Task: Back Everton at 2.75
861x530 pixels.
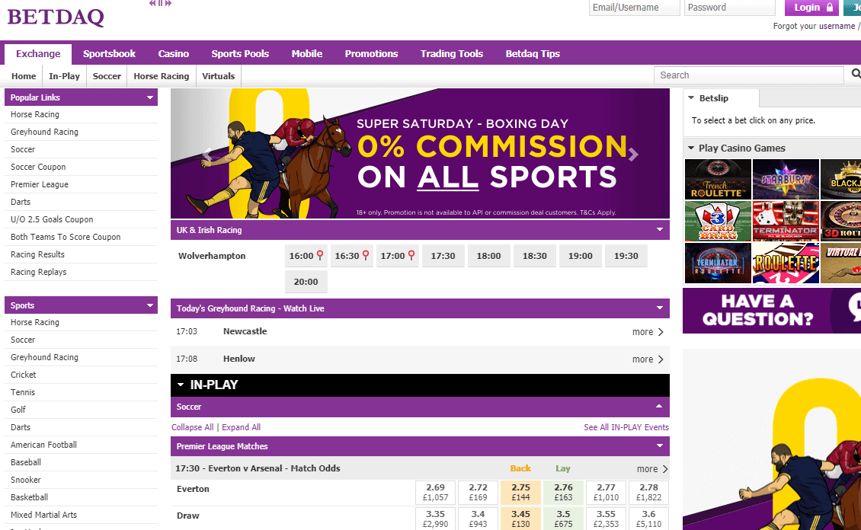Action: [520, 492]
